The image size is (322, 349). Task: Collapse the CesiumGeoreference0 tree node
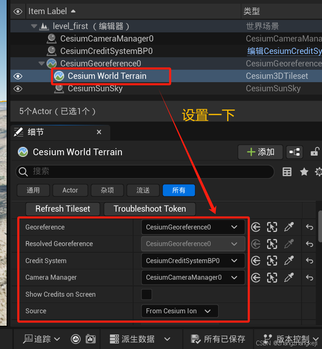click(x=42, y=63)
